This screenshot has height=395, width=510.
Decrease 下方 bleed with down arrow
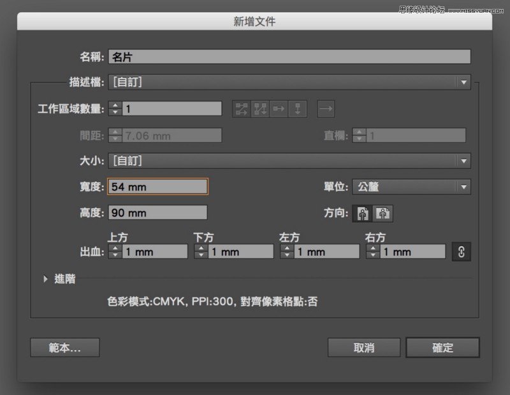coord(201,255)
